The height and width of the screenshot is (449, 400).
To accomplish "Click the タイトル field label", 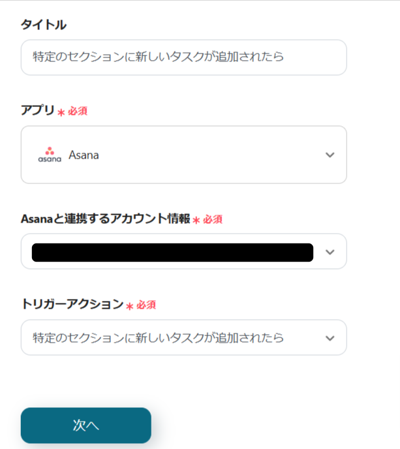I will tap(43, 25).
